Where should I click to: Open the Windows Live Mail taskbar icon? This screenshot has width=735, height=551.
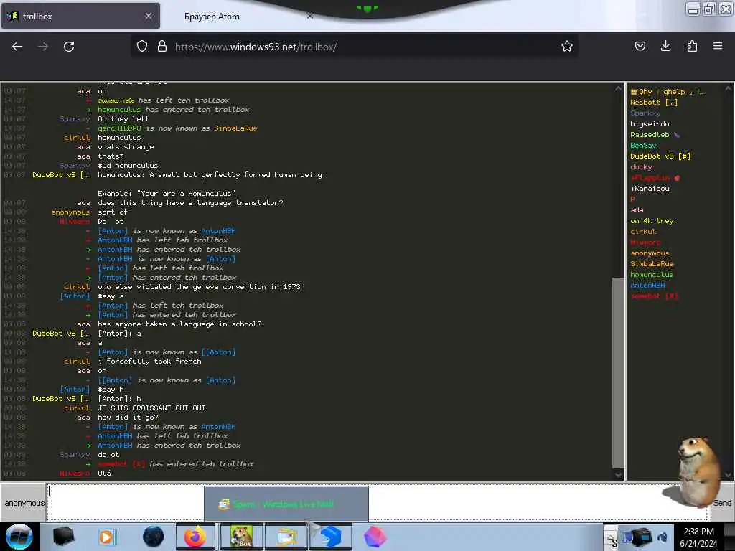(286, 537)
